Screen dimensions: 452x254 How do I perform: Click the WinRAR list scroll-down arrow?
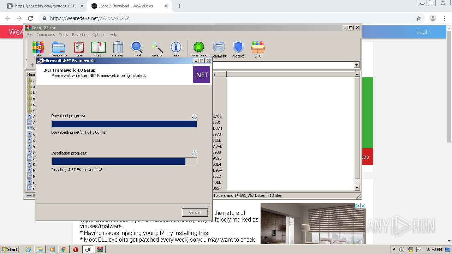point(357,188)
